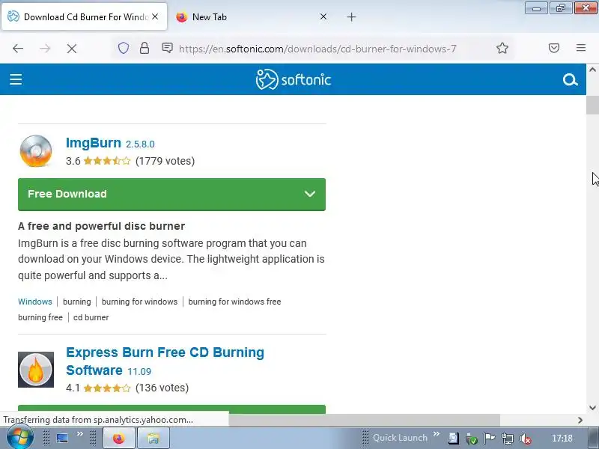Image resolution: width=599 pixels, height=449 pixels.
Task: Click the padlock site security icon
Action: (145, 48)
